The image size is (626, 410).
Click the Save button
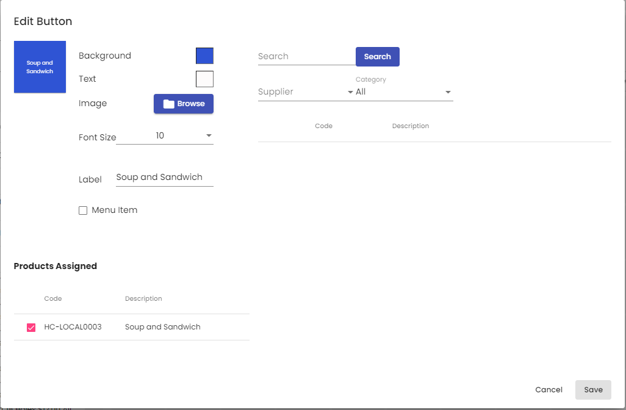pos(593,390)
